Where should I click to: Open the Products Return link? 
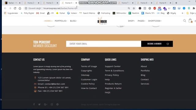[x=113, y=84]
